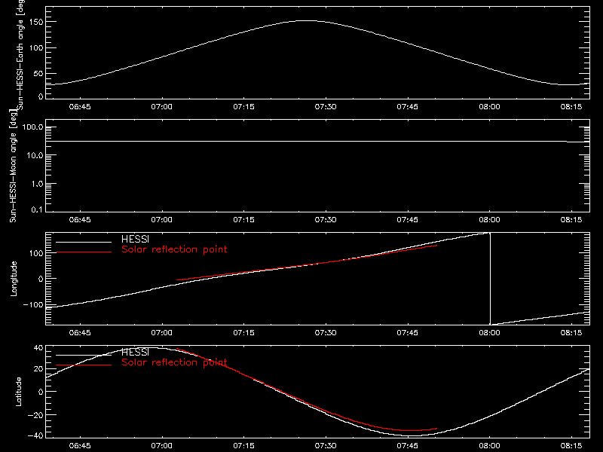Image resolution: width=603 pixels, height=452 pixels.
Task: Click the 40 tick label on Latitude plot
Action: [x=39, y=348]
